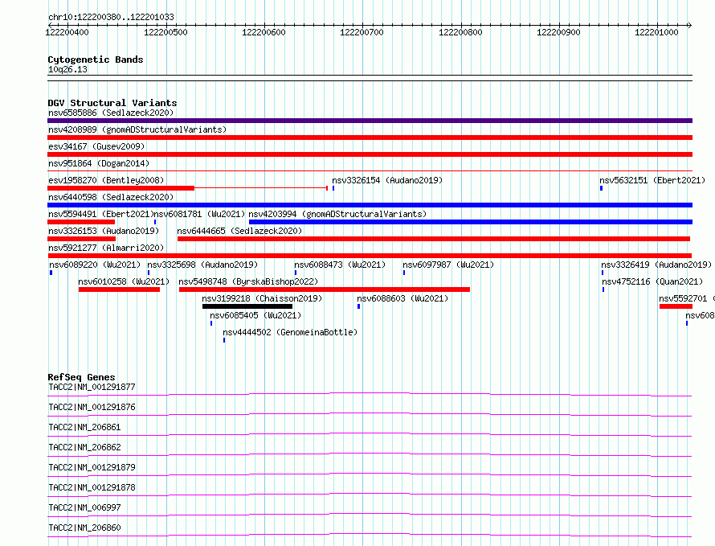Click nsv6089220 (Wu2021) label
The image size is (715, 546).
point(95,265)
